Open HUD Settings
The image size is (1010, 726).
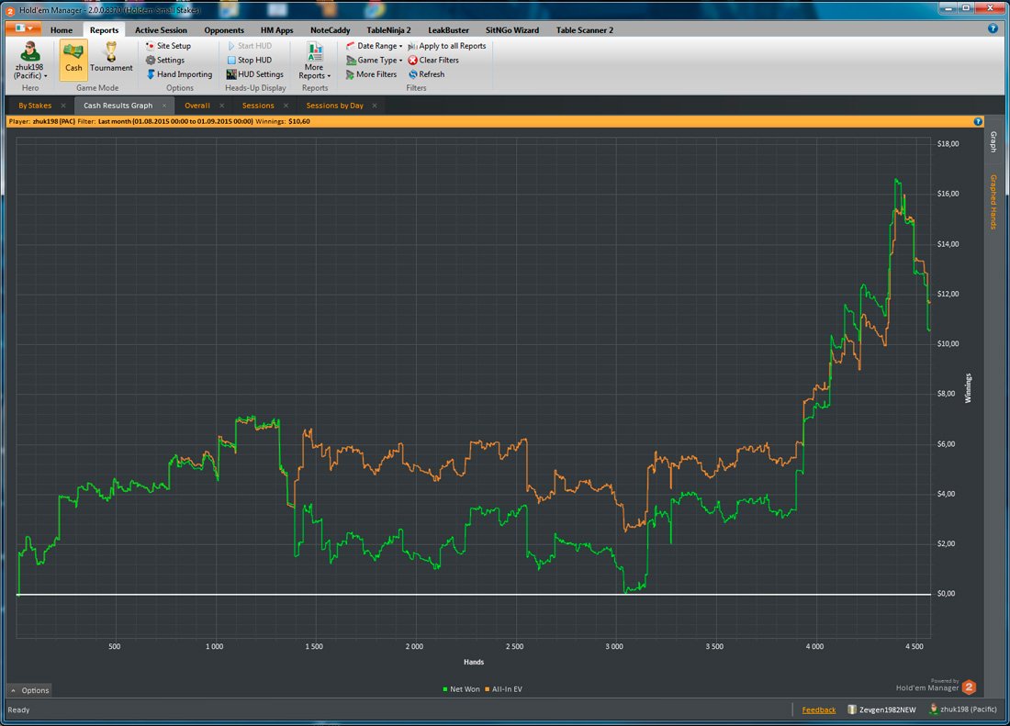[254, 74]
